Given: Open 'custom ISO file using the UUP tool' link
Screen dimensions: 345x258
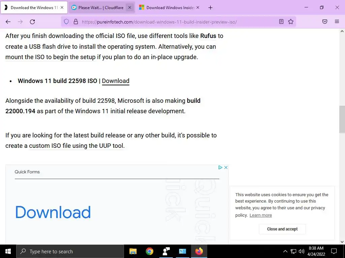Looking at the screenshot, I should tap(76, 146).
